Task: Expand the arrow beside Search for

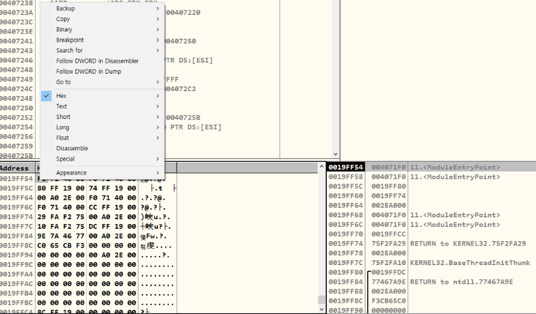Action: 157,50
